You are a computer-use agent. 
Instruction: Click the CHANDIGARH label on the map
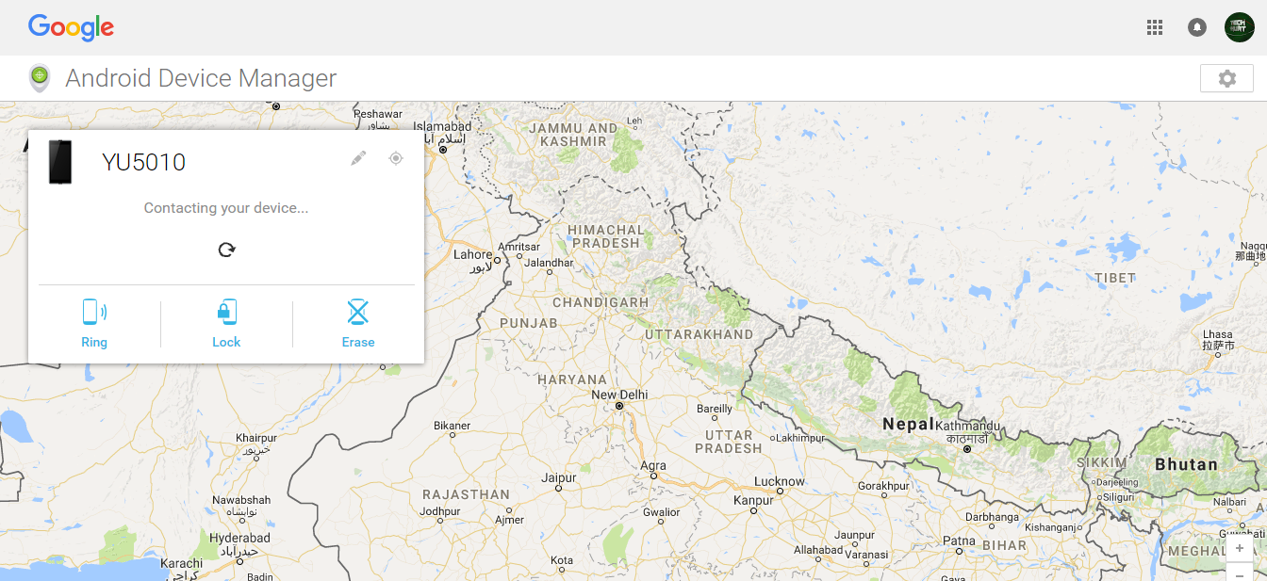pos(601,303)
